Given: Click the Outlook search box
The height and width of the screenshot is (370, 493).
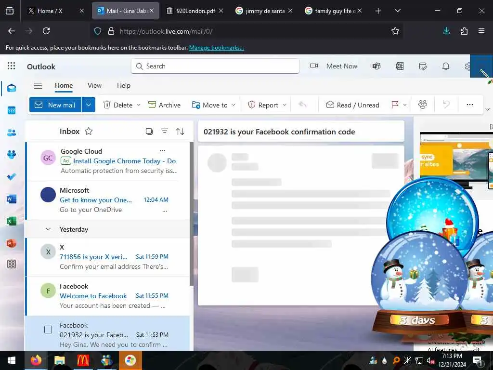Looking at the screenshot, I should 215,66.
